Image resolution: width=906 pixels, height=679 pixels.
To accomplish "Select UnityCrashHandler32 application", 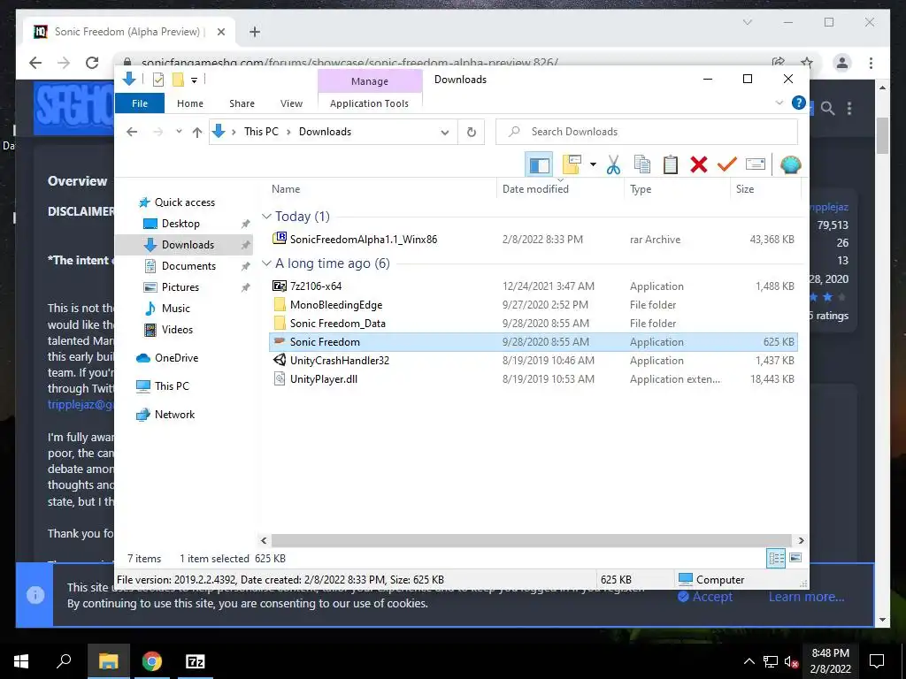I will pos(534,361).
